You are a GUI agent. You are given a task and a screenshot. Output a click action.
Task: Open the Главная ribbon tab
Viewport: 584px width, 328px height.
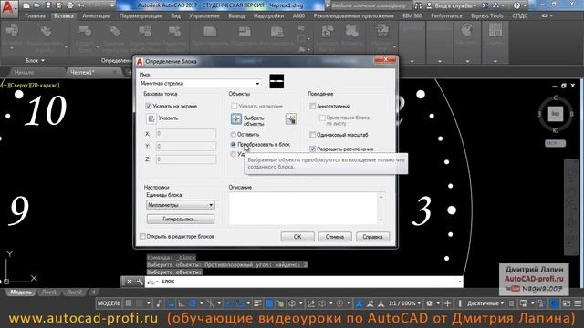[x=35, y=16]
